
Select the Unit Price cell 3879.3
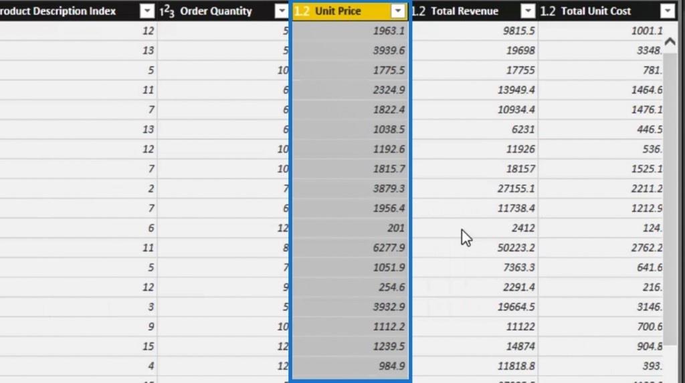(x=350, y=188)
